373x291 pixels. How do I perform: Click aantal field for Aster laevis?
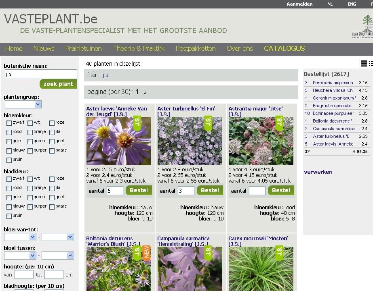115,191
